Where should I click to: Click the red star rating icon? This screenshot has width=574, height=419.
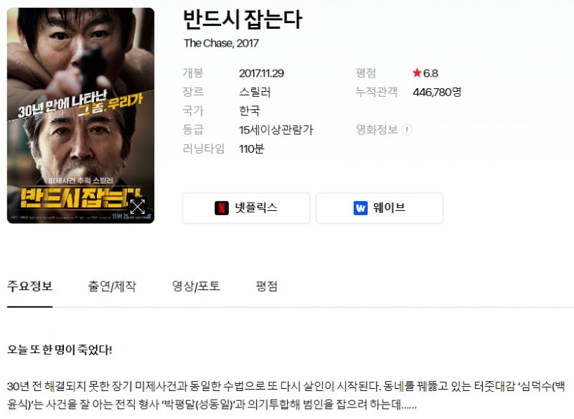click(417, 72)
